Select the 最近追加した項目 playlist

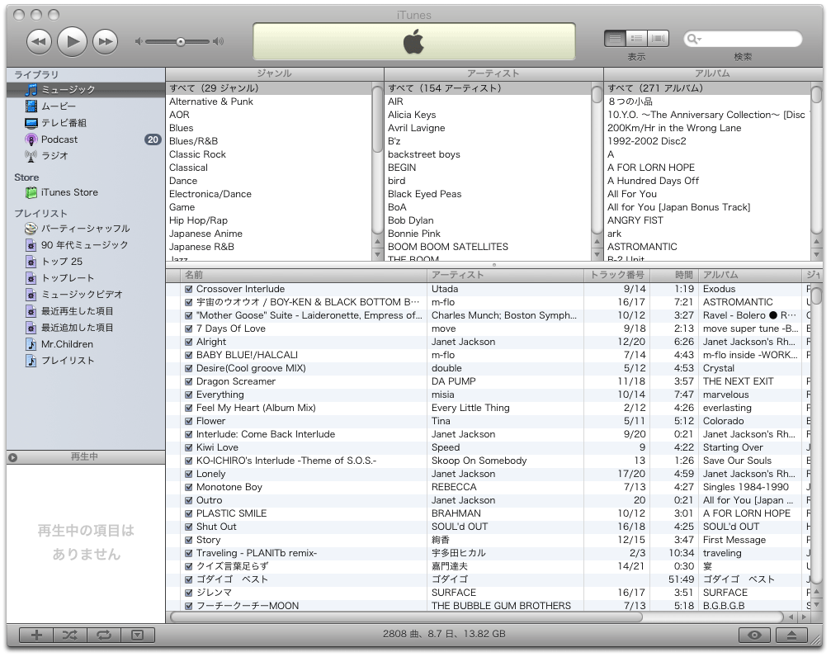(86, 328)
